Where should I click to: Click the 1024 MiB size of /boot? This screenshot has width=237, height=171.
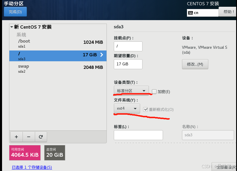pos(93,42)
